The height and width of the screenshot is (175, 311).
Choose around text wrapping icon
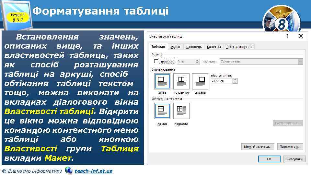[x=181, y=111]
